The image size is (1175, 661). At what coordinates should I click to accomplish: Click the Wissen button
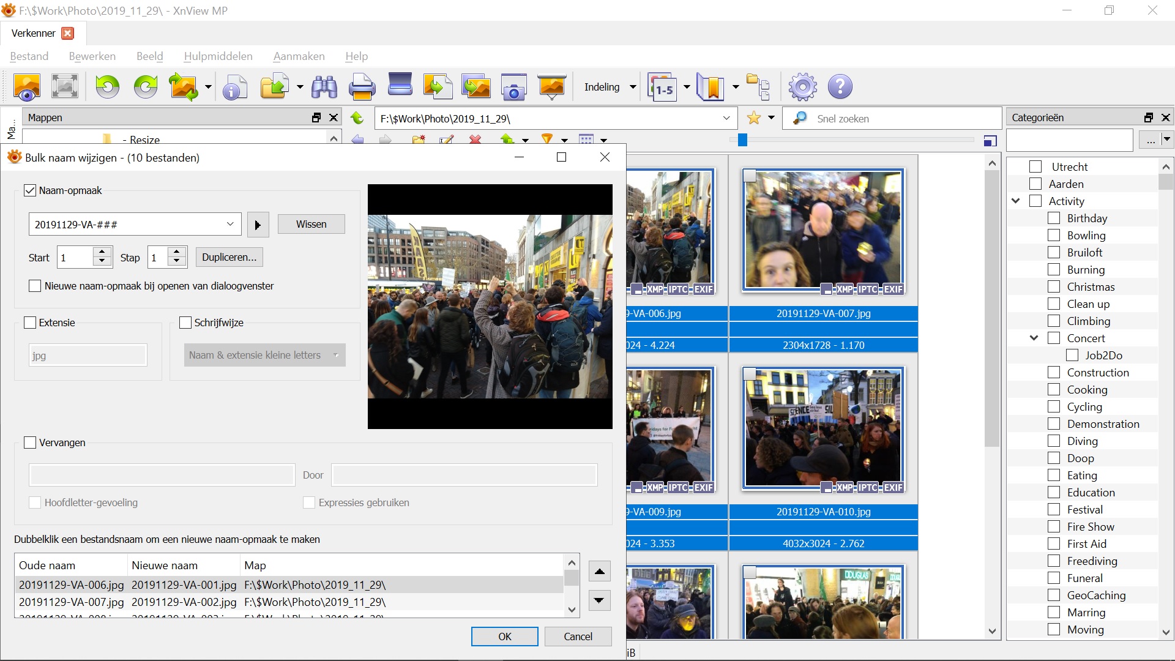pos(311,224)
